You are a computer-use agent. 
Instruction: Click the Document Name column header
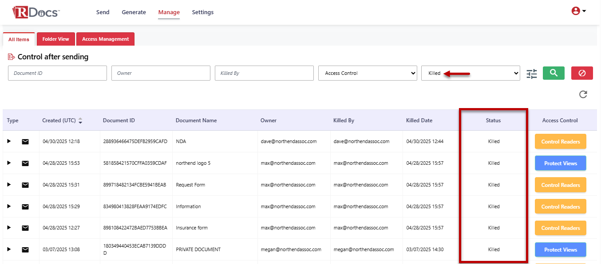tap(196, 120)
